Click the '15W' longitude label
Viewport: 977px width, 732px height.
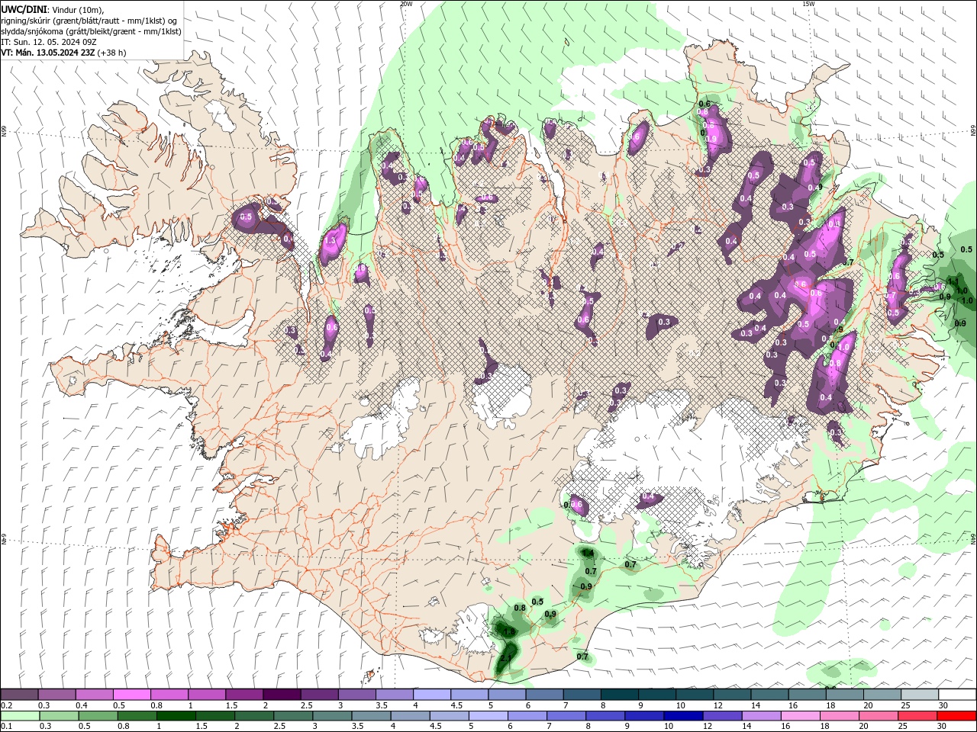808,3
